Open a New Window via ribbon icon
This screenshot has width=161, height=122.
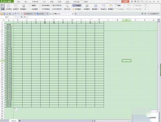click(x=111, y=7)
